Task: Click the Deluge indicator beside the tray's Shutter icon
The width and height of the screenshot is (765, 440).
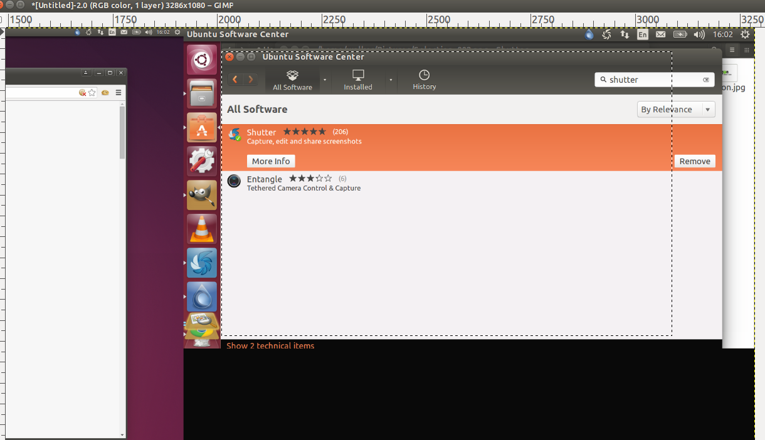Action: 589,34
